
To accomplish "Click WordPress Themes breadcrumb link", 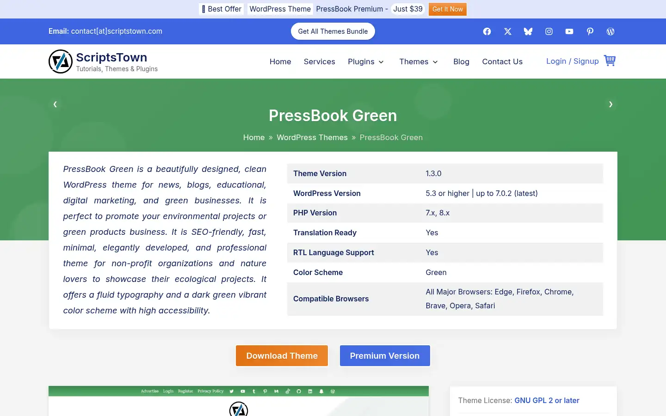I will coord(312,137).
